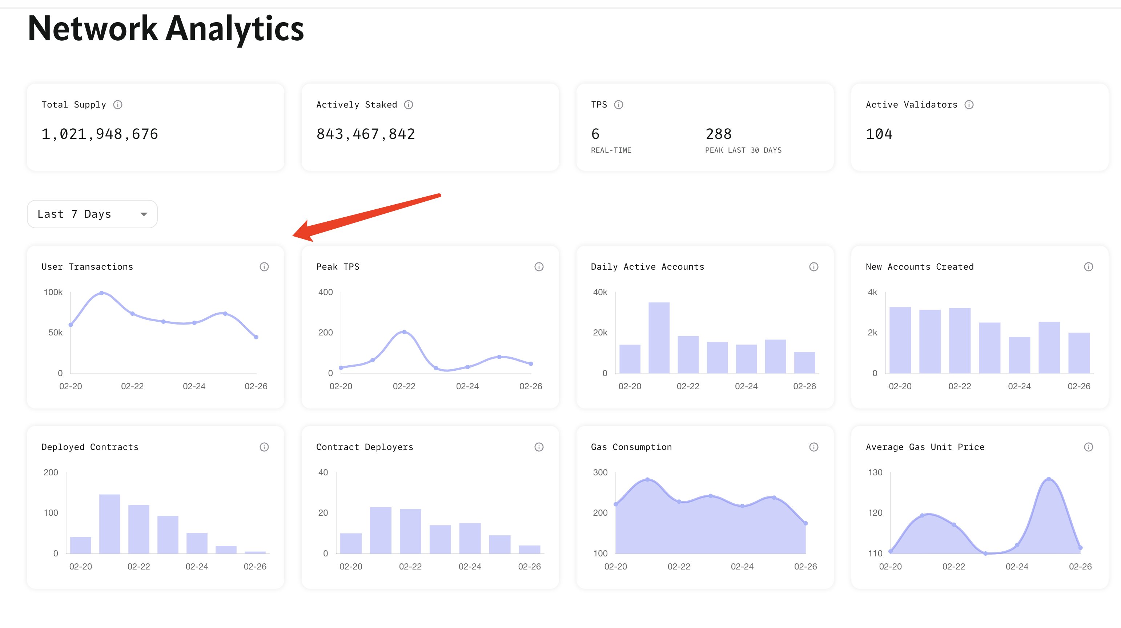Click info icon next to Total Supply

tap(117, 104)
